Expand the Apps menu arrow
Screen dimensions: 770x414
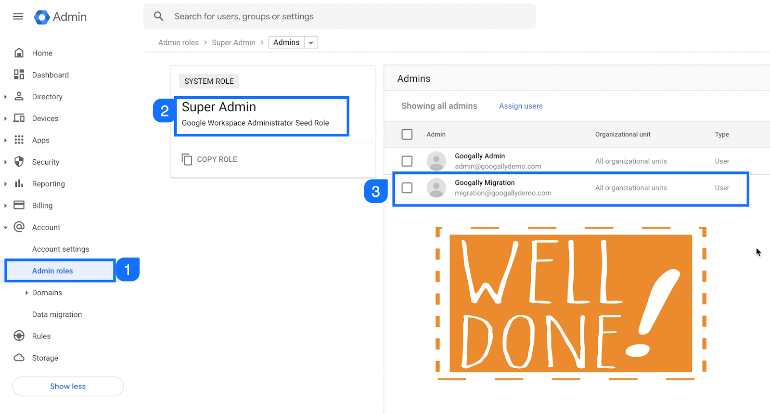(x=5, y=140)
